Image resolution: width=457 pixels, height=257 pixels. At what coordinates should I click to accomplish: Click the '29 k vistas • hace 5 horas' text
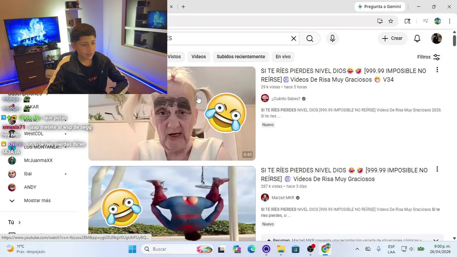284,87
